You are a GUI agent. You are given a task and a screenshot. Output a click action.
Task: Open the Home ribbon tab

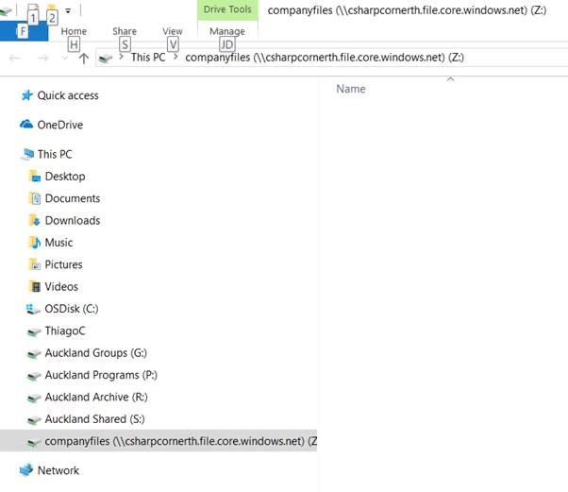pyautogui.click(x=74, y=31)
